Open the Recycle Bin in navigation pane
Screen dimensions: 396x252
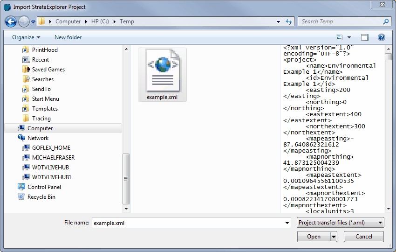click(41, 197)
